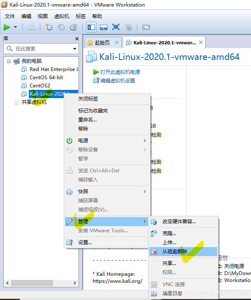Click the home icon on 起始页 tab
The height and width of the screenshot is (300, 251).
click(x=90, y=42)
